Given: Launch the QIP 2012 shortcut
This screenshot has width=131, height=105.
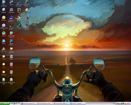Looking at the screenshot, I should 4,50.
